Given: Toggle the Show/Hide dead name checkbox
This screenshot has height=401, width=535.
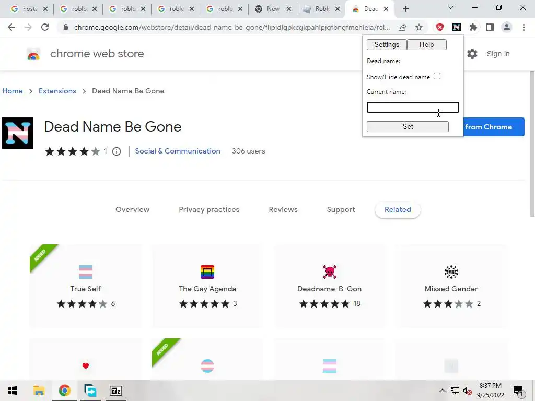Looking at the screenshot, I should [x=437, y=76].
